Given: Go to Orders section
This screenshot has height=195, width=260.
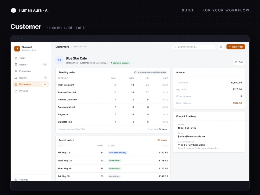Looking at the screenshot, I should pos(31,65).
